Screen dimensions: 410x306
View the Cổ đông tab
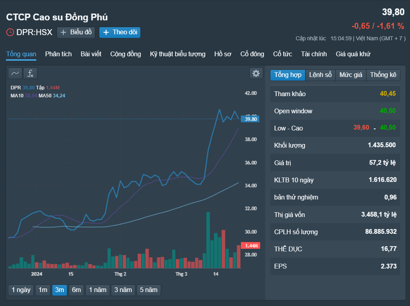[x=252, y=54]
